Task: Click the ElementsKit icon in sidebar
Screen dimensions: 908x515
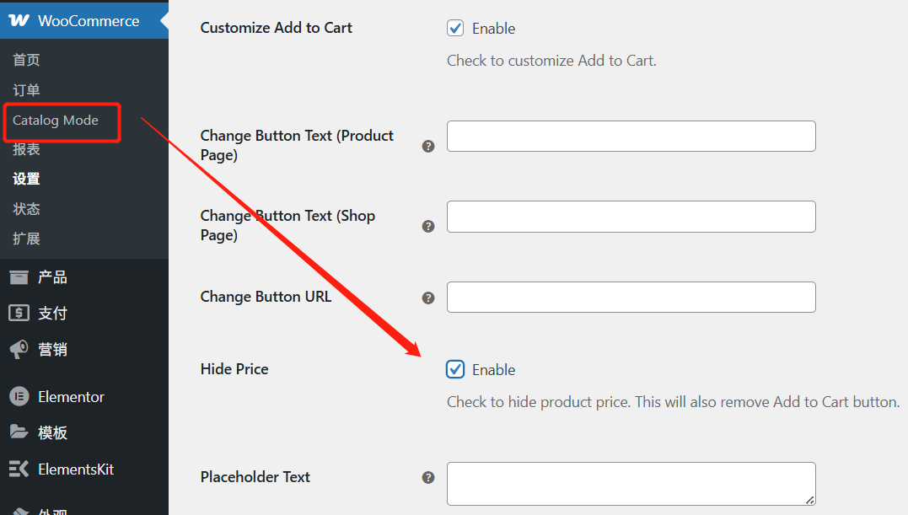Action: (19, 469)
